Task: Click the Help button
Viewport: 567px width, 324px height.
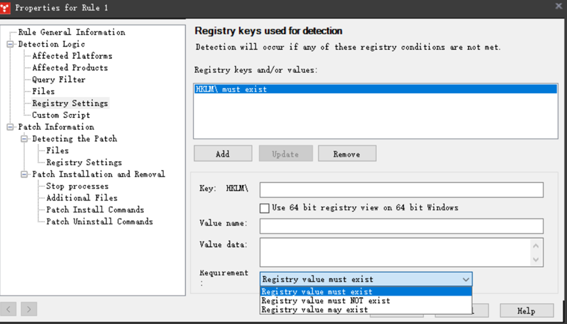Action: [526, 311]
